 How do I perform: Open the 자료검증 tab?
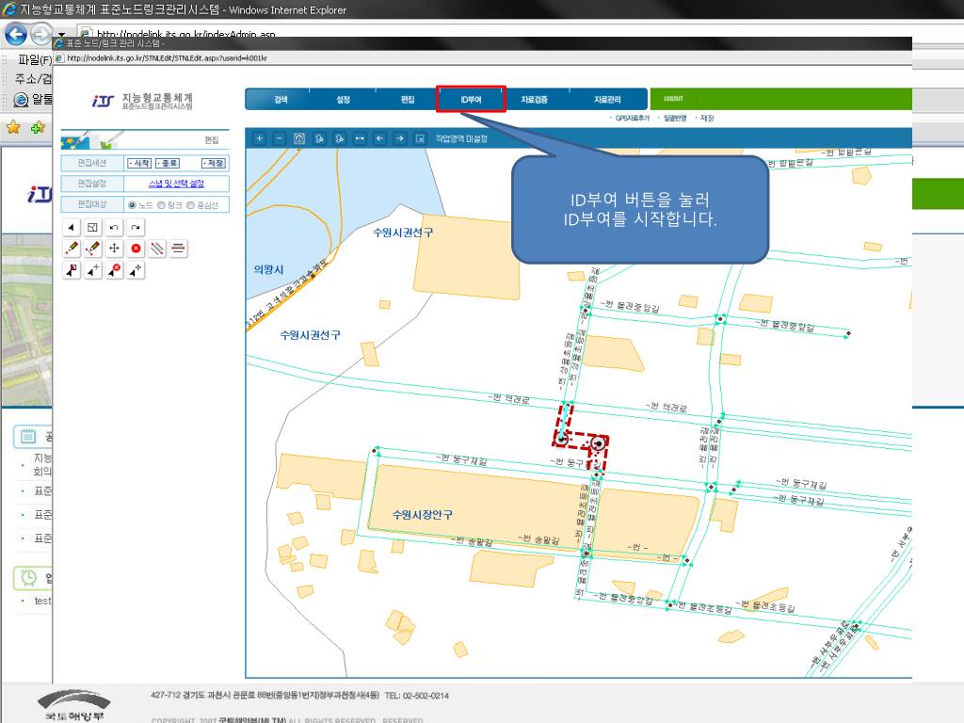(535, 99)
